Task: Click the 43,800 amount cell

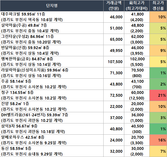Action: tap(114, 84)
